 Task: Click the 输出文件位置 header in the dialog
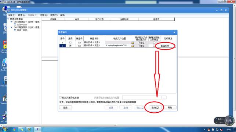click(120, 38)
